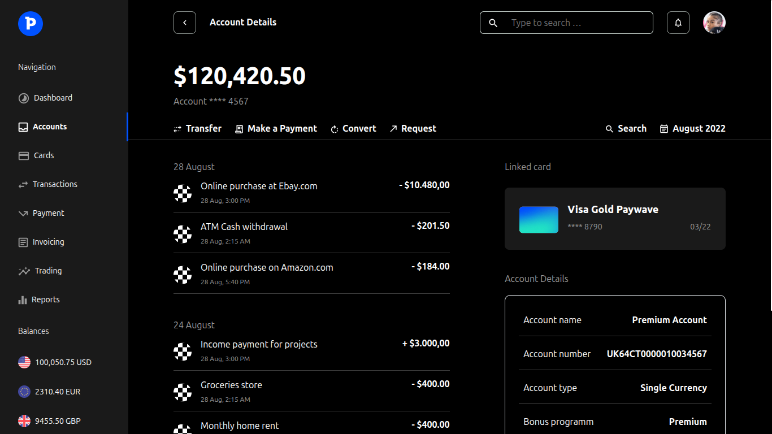
Task: Choose Make a Payment action
Action: tap(276, 129)
